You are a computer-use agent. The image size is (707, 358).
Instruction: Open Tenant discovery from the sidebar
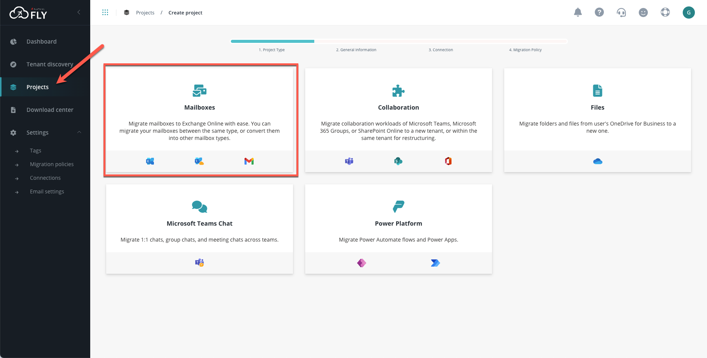tap(49, 64)
